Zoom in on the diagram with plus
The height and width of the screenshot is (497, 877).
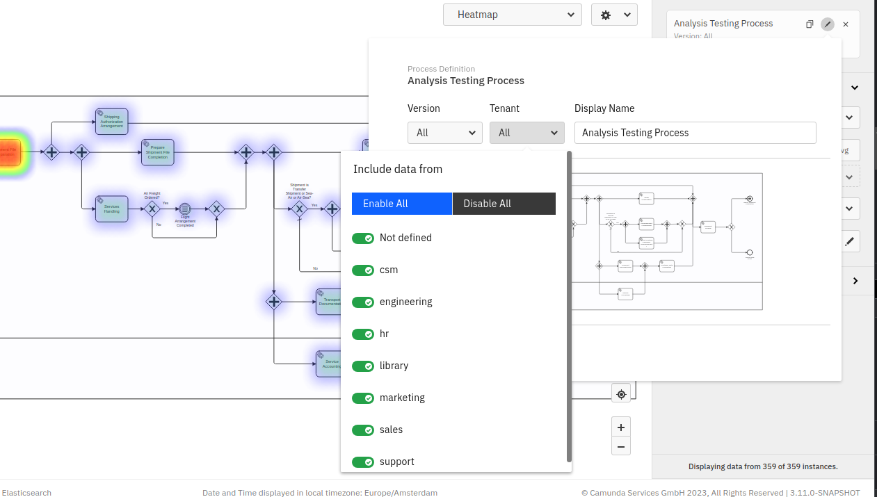coord(621,427)
